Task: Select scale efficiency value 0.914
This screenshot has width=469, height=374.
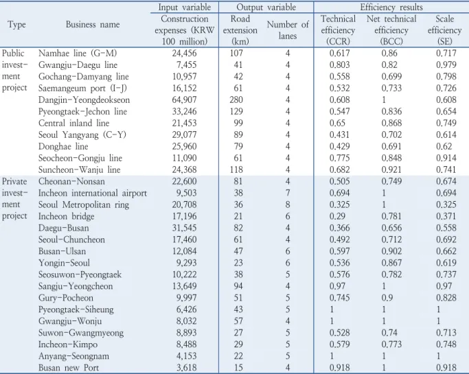Action: 446,158
